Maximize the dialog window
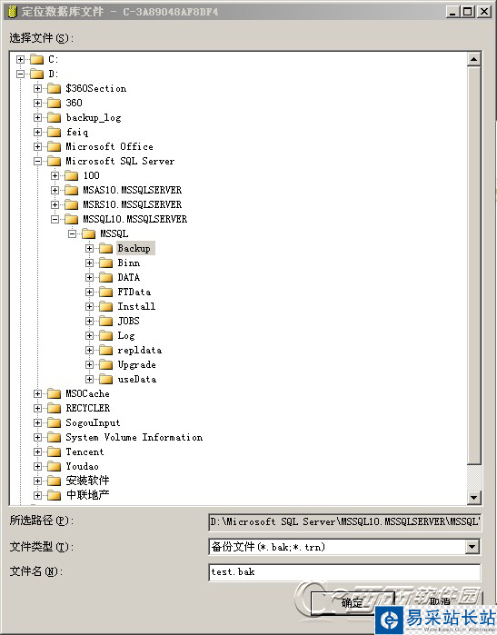Image resolution: width=497 pixels, height=635 pixels. click(x=468, y=11)
